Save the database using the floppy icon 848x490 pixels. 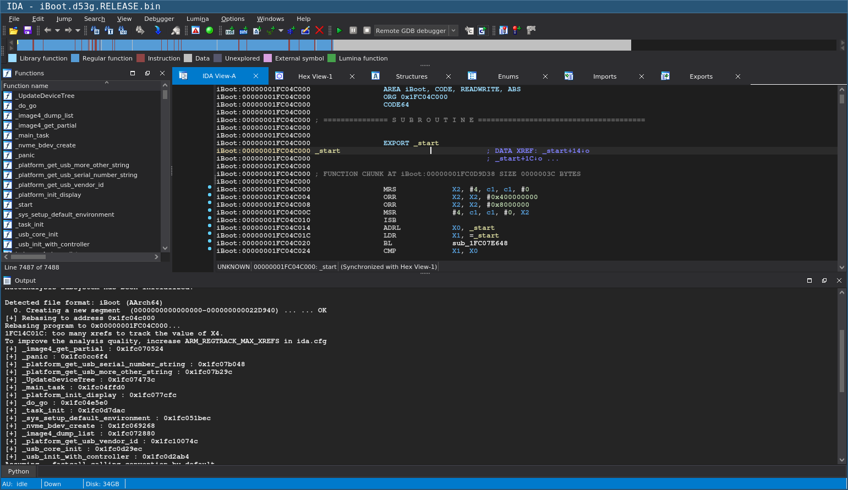28,31
